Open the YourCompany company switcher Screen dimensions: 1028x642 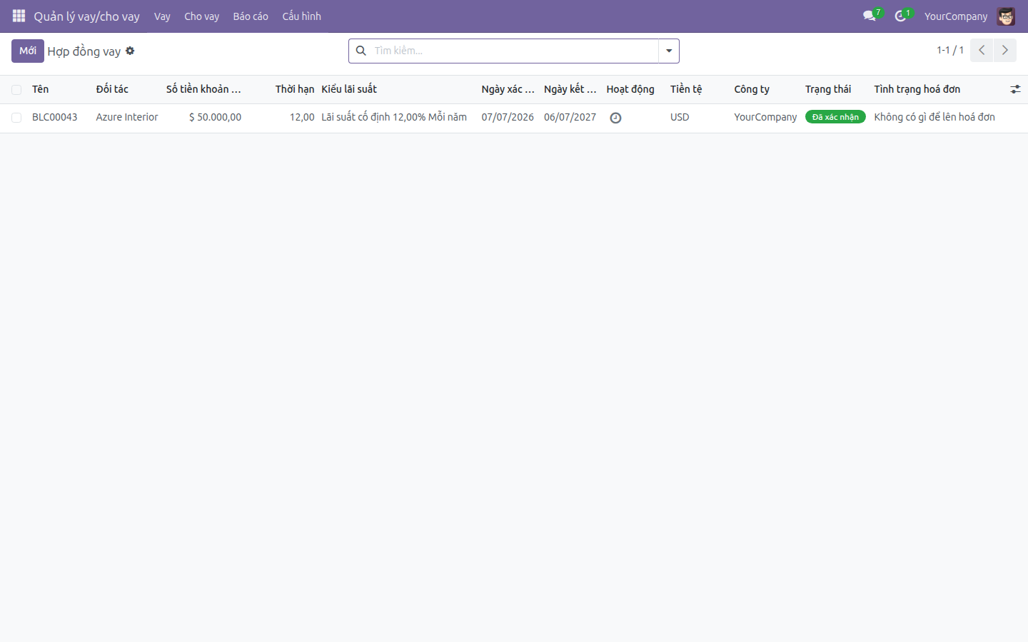[x=955, y=16]
